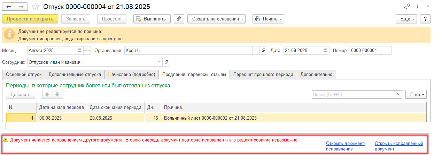
Task: Click the N column header
Action: click(x=21, y=107)
